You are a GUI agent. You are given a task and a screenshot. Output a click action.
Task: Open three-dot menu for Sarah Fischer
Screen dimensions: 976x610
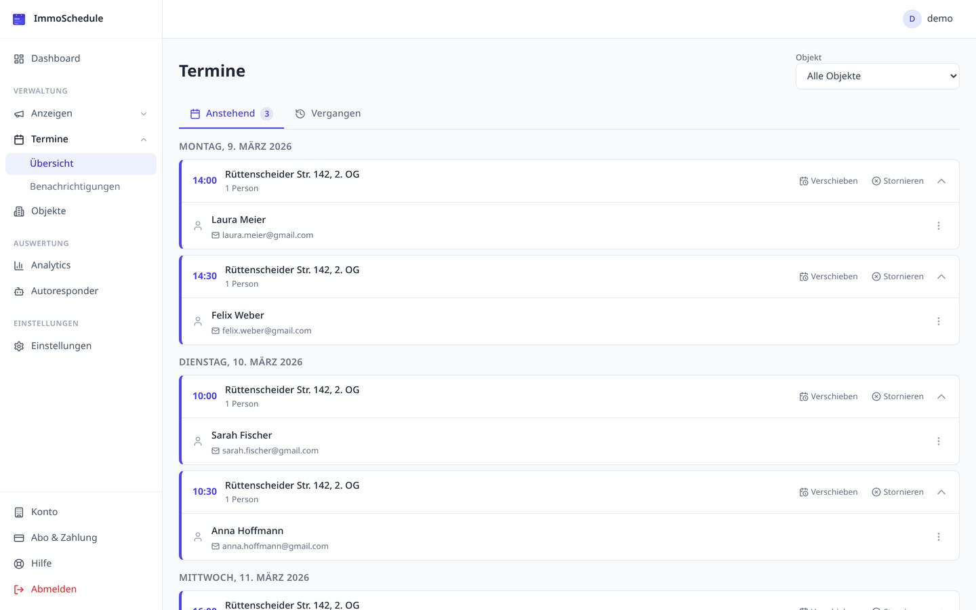[x=938, y=441]
